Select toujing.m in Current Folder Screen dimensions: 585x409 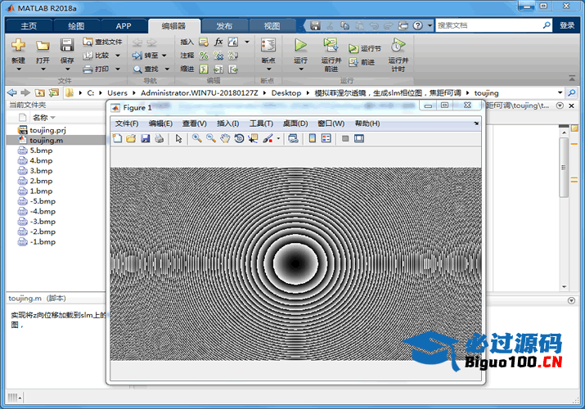coord(47,140)
